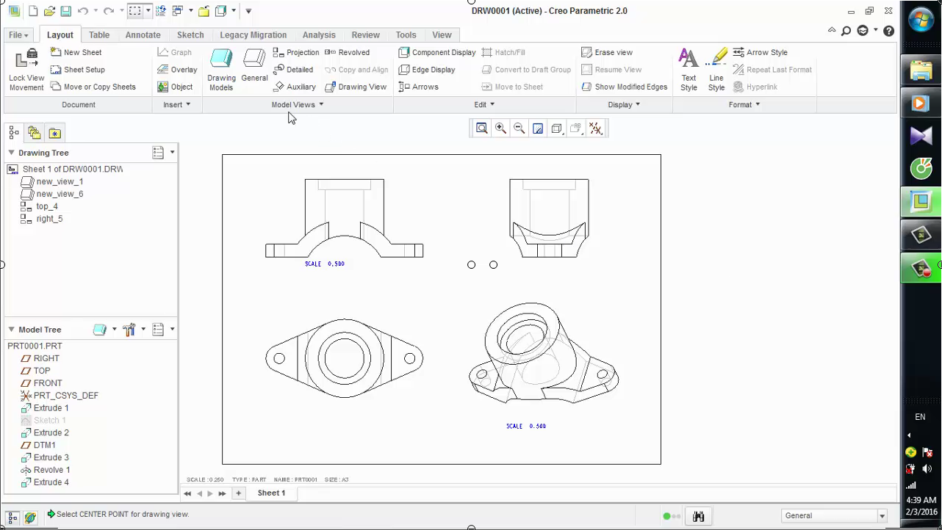Screen dimensions: 942x530
Task: Open the General selection filter dropdown
Action: 882,515
